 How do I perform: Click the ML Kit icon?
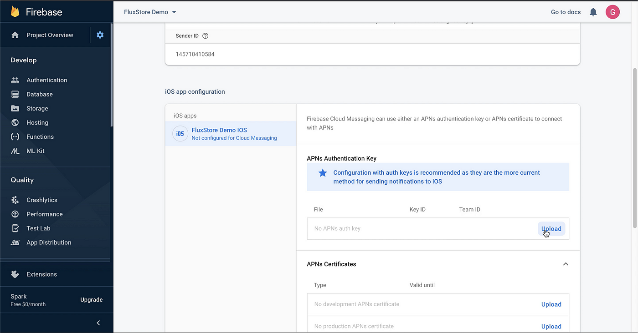pos(15,151)
